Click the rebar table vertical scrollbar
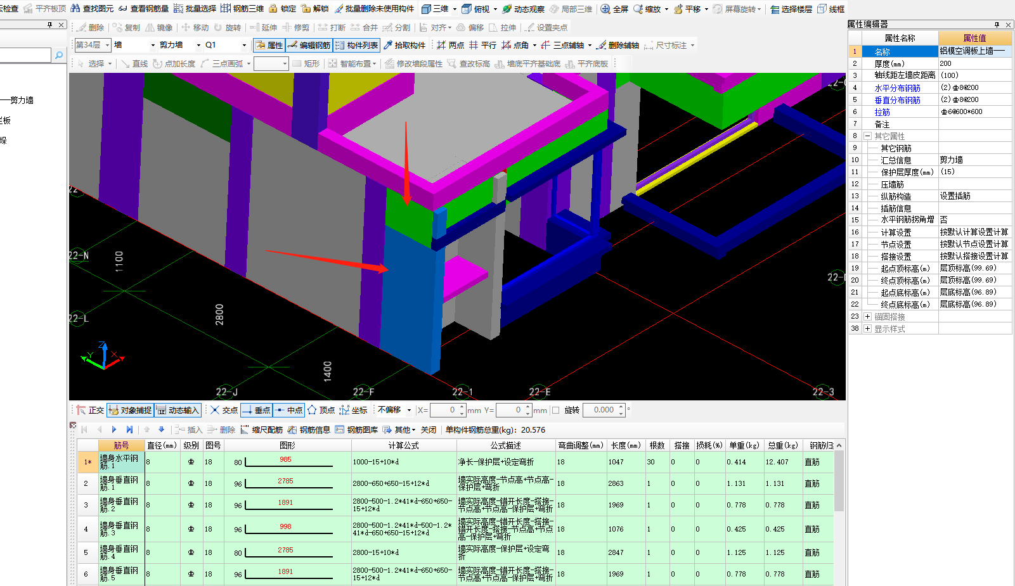This screenshot has height=586, width=1015. pyautogui.click(x=839, y=481)
